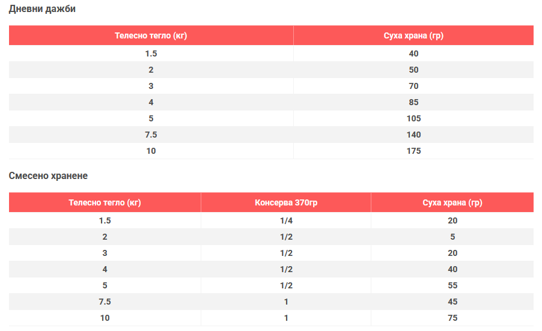Viewport: 542px width, 331px height.
Task: Click "Телесно тегло (кг)" header in Смесено хранене table
Action: click(105, 202)
